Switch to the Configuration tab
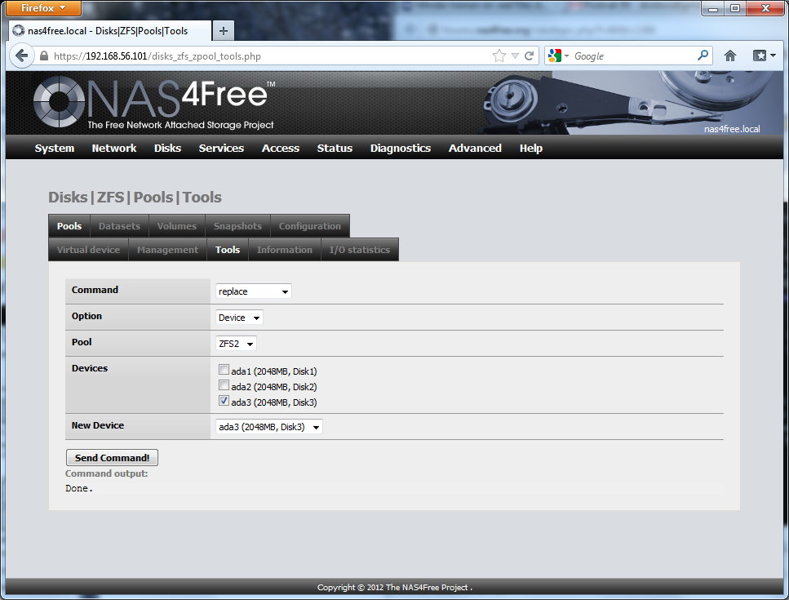 309,226
